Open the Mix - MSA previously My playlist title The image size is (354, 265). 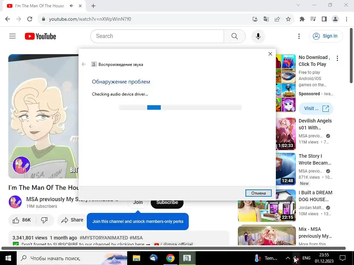point(315,233)
